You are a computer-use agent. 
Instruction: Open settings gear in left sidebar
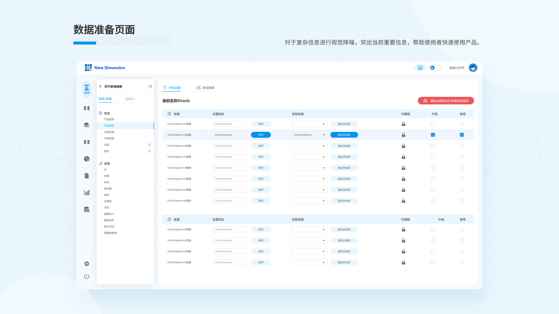tap(87, 264)
